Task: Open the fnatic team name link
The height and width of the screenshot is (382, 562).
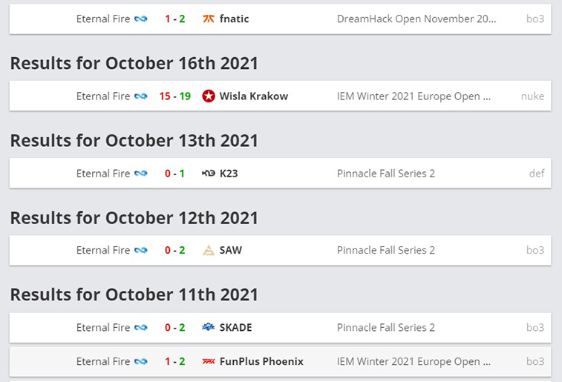Action: [x=234, y=19]
